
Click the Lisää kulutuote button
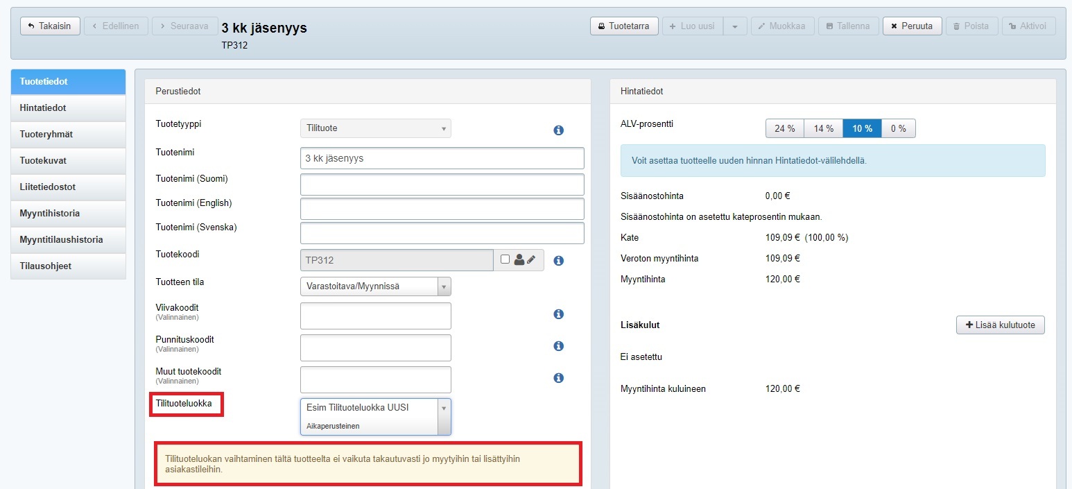pyautogui.click(x=1000, y=325)
